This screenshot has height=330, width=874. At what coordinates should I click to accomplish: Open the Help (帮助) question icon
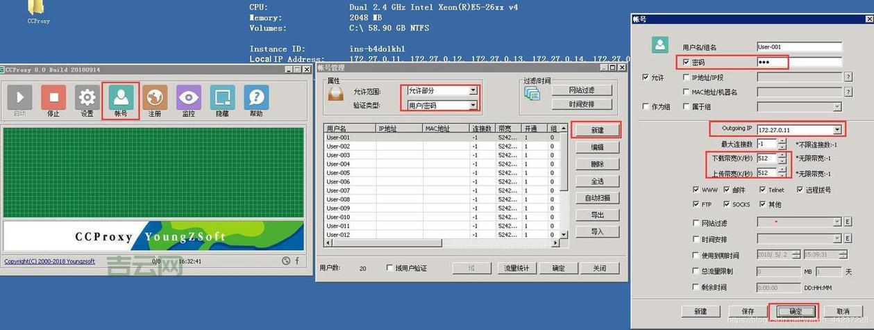click(256, 101)
